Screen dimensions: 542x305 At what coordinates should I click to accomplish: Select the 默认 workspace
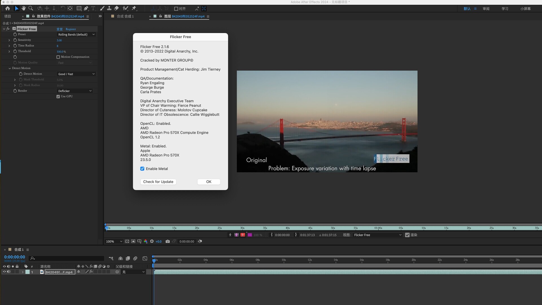click(467, 9)
